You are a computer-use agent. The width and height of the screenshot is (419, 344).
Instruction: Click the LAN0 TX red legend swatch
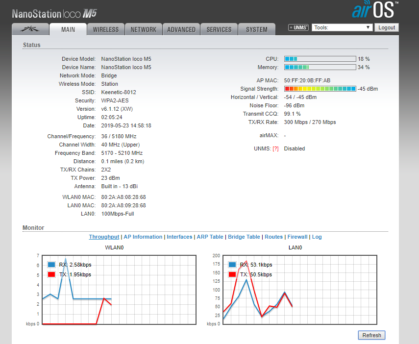[x=232, y=274]
